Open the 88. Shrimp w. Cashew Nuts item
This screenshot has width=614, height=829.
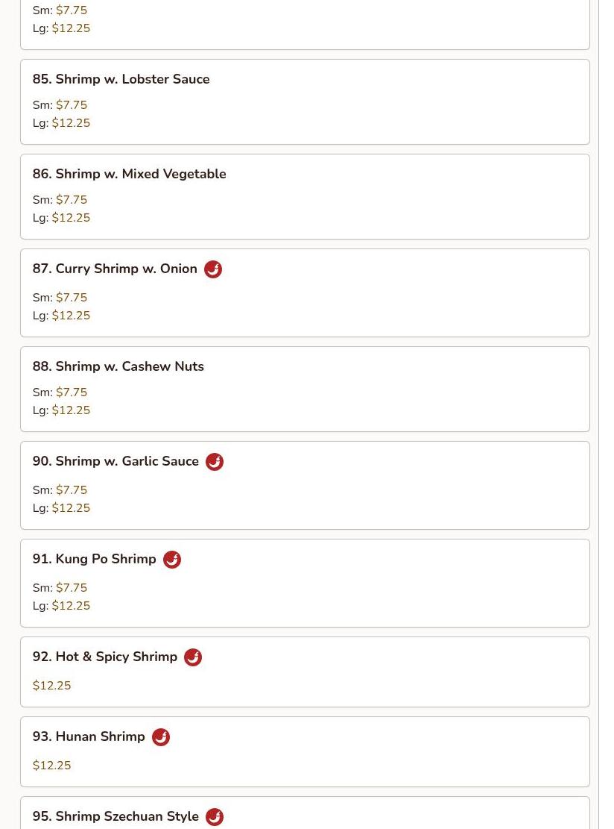[x=118, y=366]
